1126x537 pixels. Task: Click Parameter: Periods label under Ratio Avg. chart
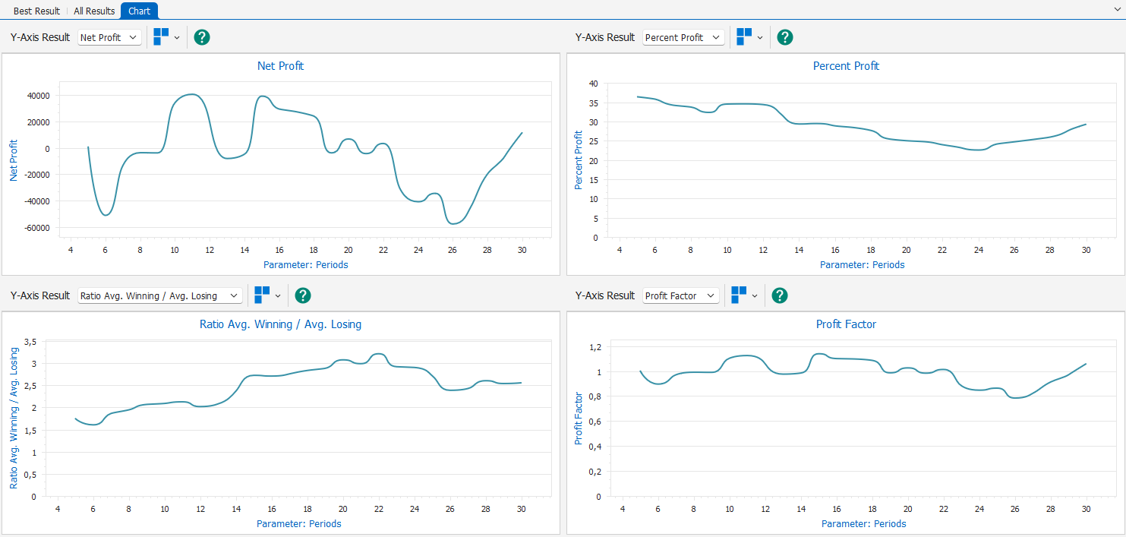click(x=299, y=523)
